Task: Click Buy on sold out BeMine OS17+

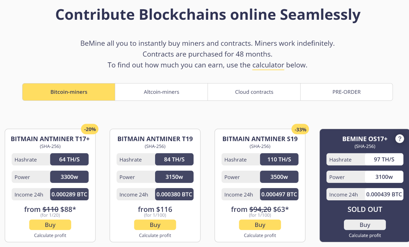Action: pyautogui.click(x=365, y=225)
